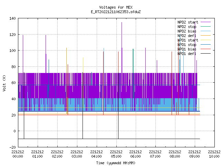Click the NPD1 stop blue legend line
Screen dimensions: 221x166
[205, 45]
